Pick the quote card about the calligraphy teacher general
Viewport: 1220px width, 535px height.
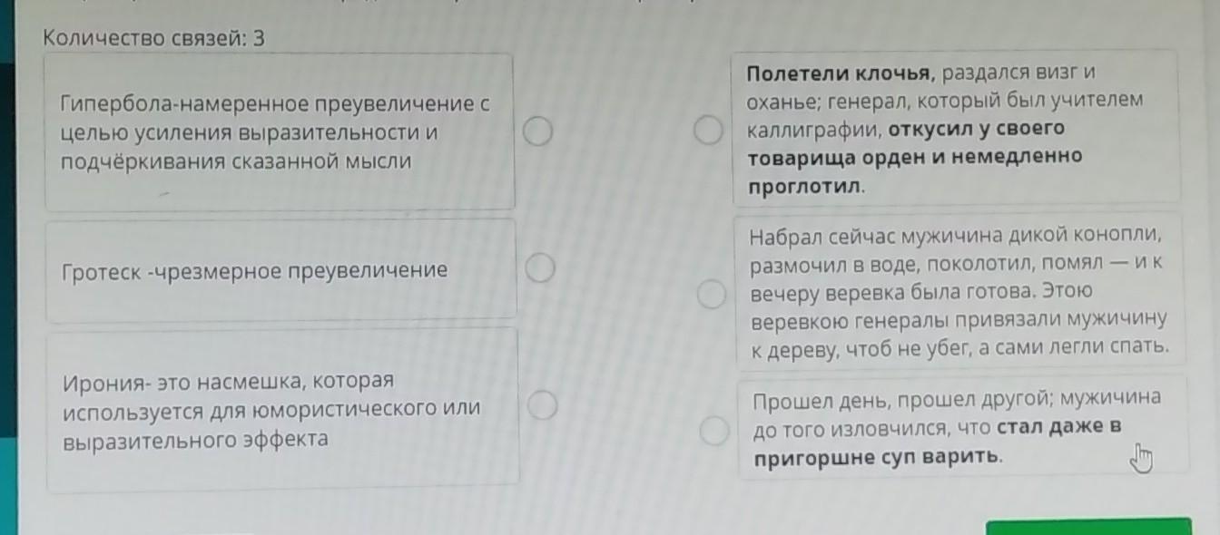(x=958, y=128)
